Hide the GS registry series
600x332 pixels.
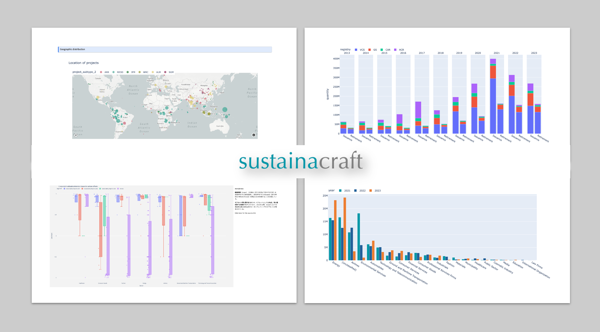point(370,50)
